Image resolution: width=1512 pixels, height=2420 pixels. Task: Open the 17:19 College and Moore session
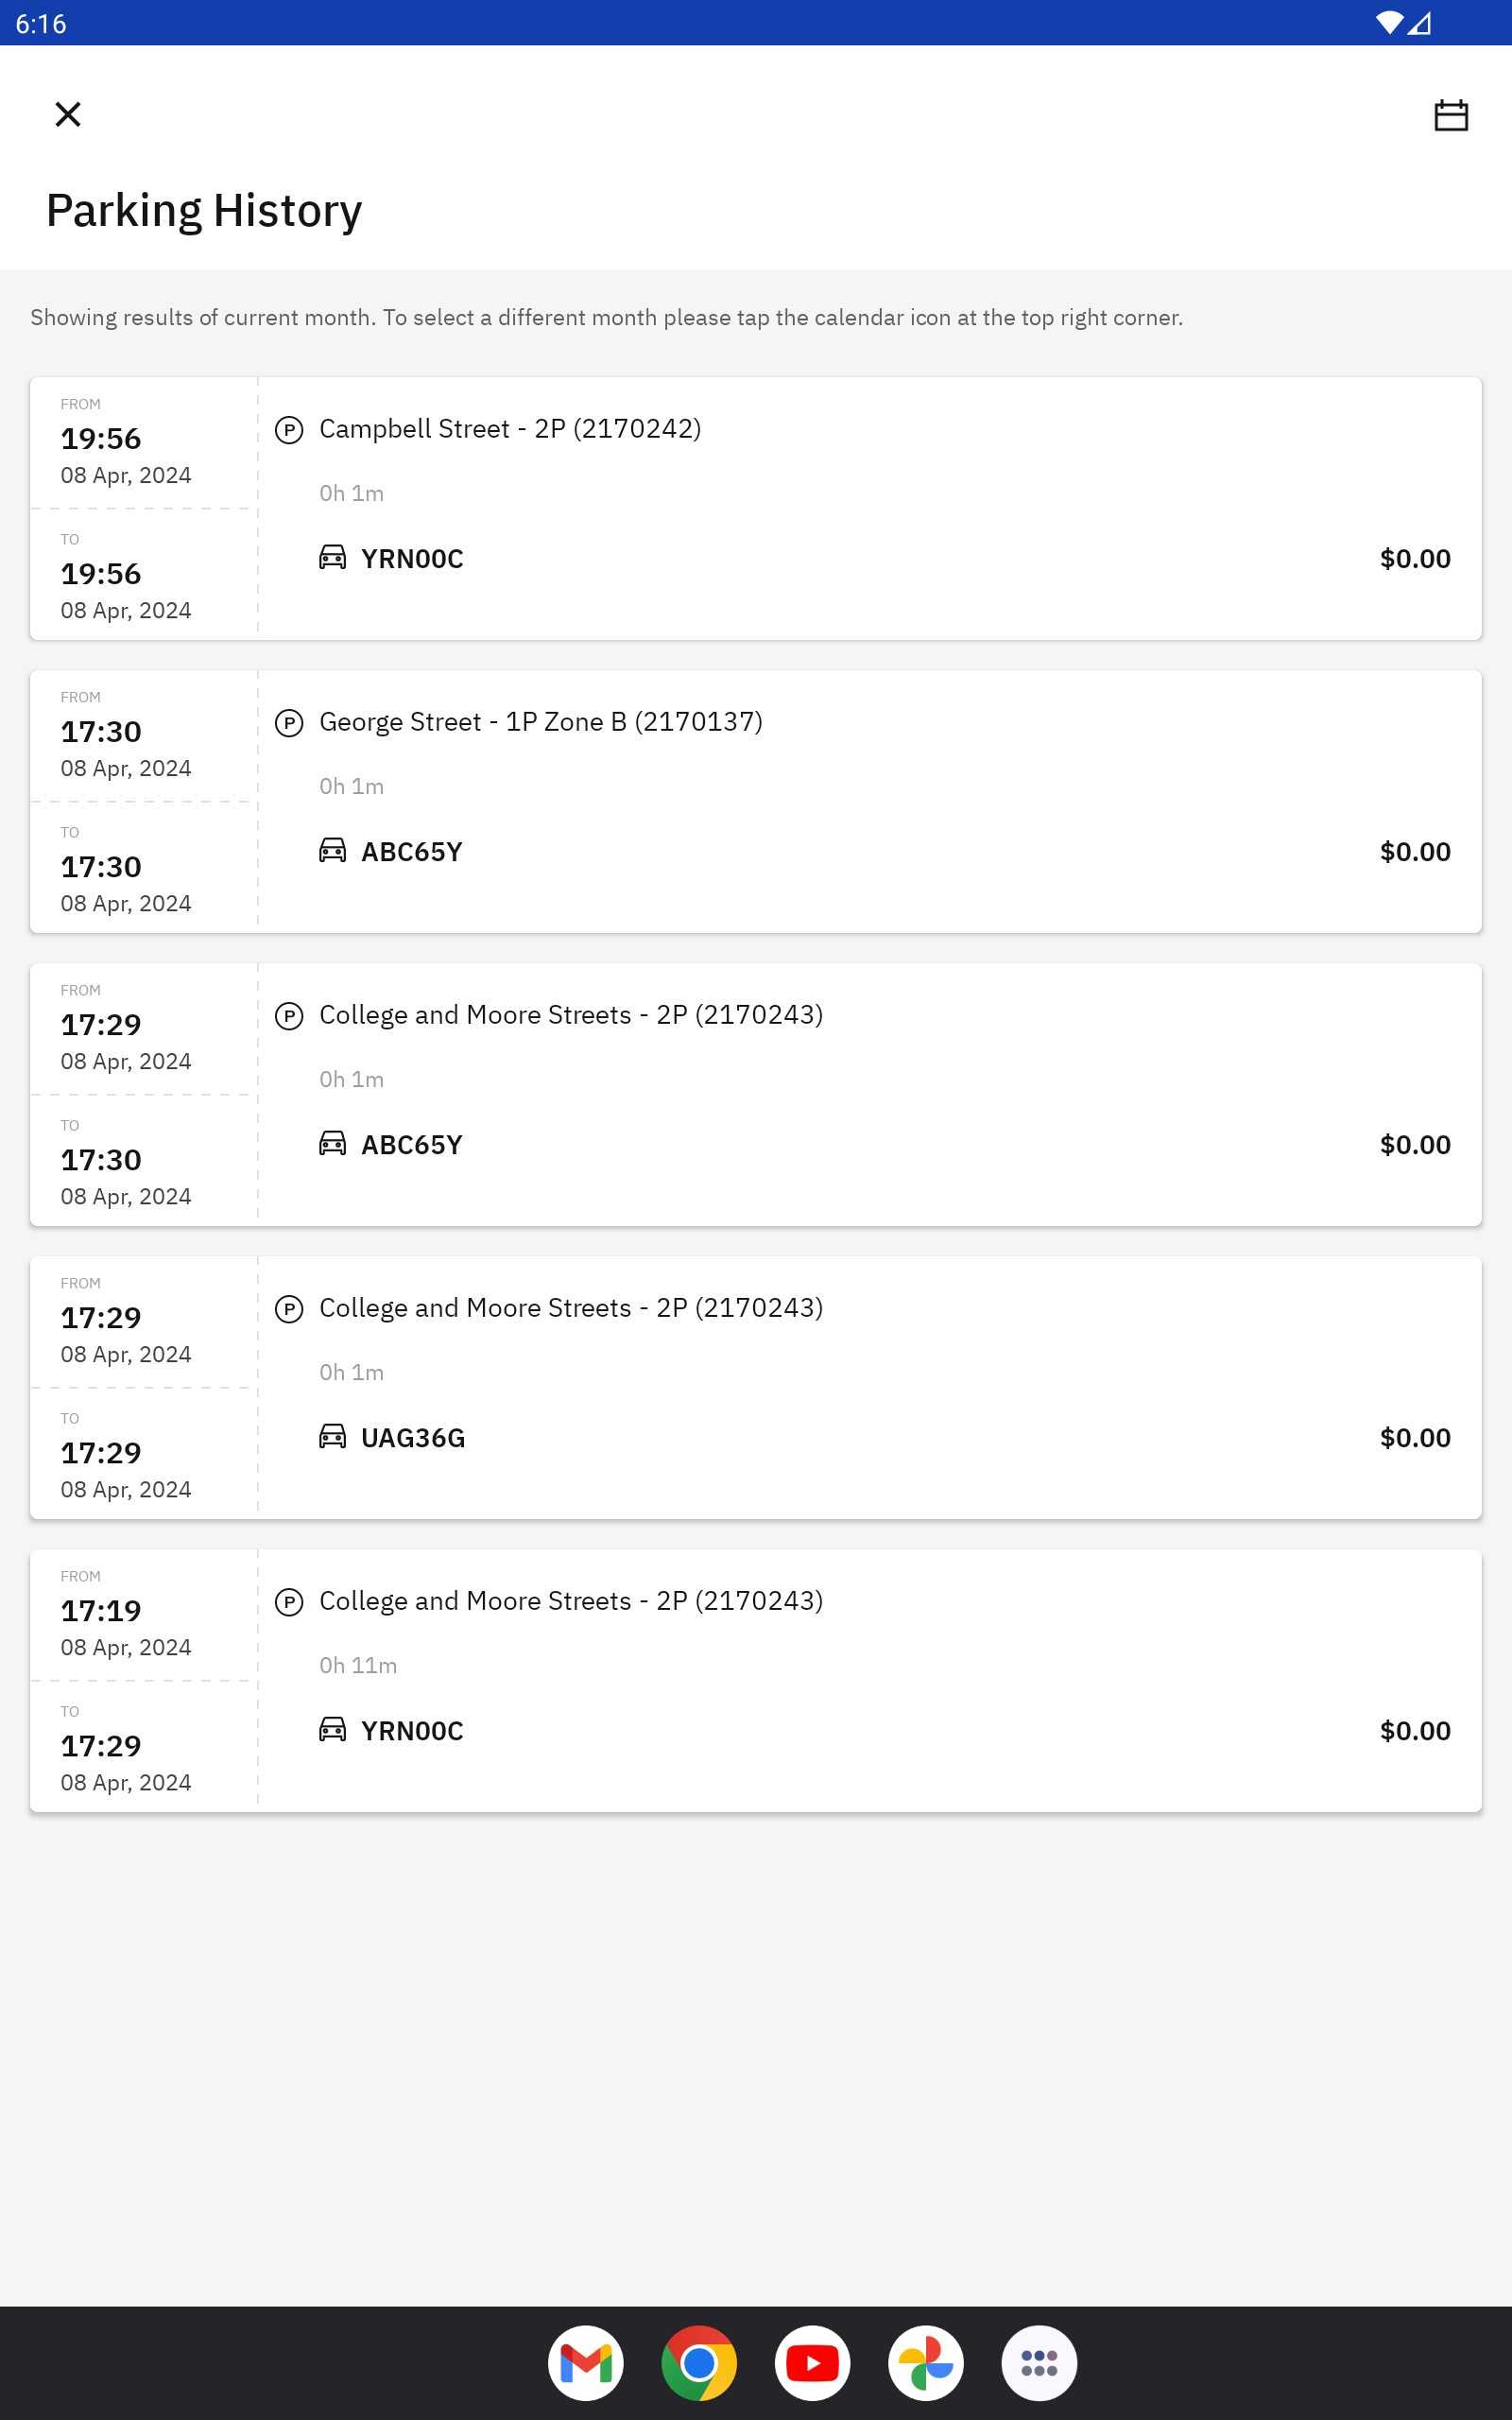(x=570, y=1601)
